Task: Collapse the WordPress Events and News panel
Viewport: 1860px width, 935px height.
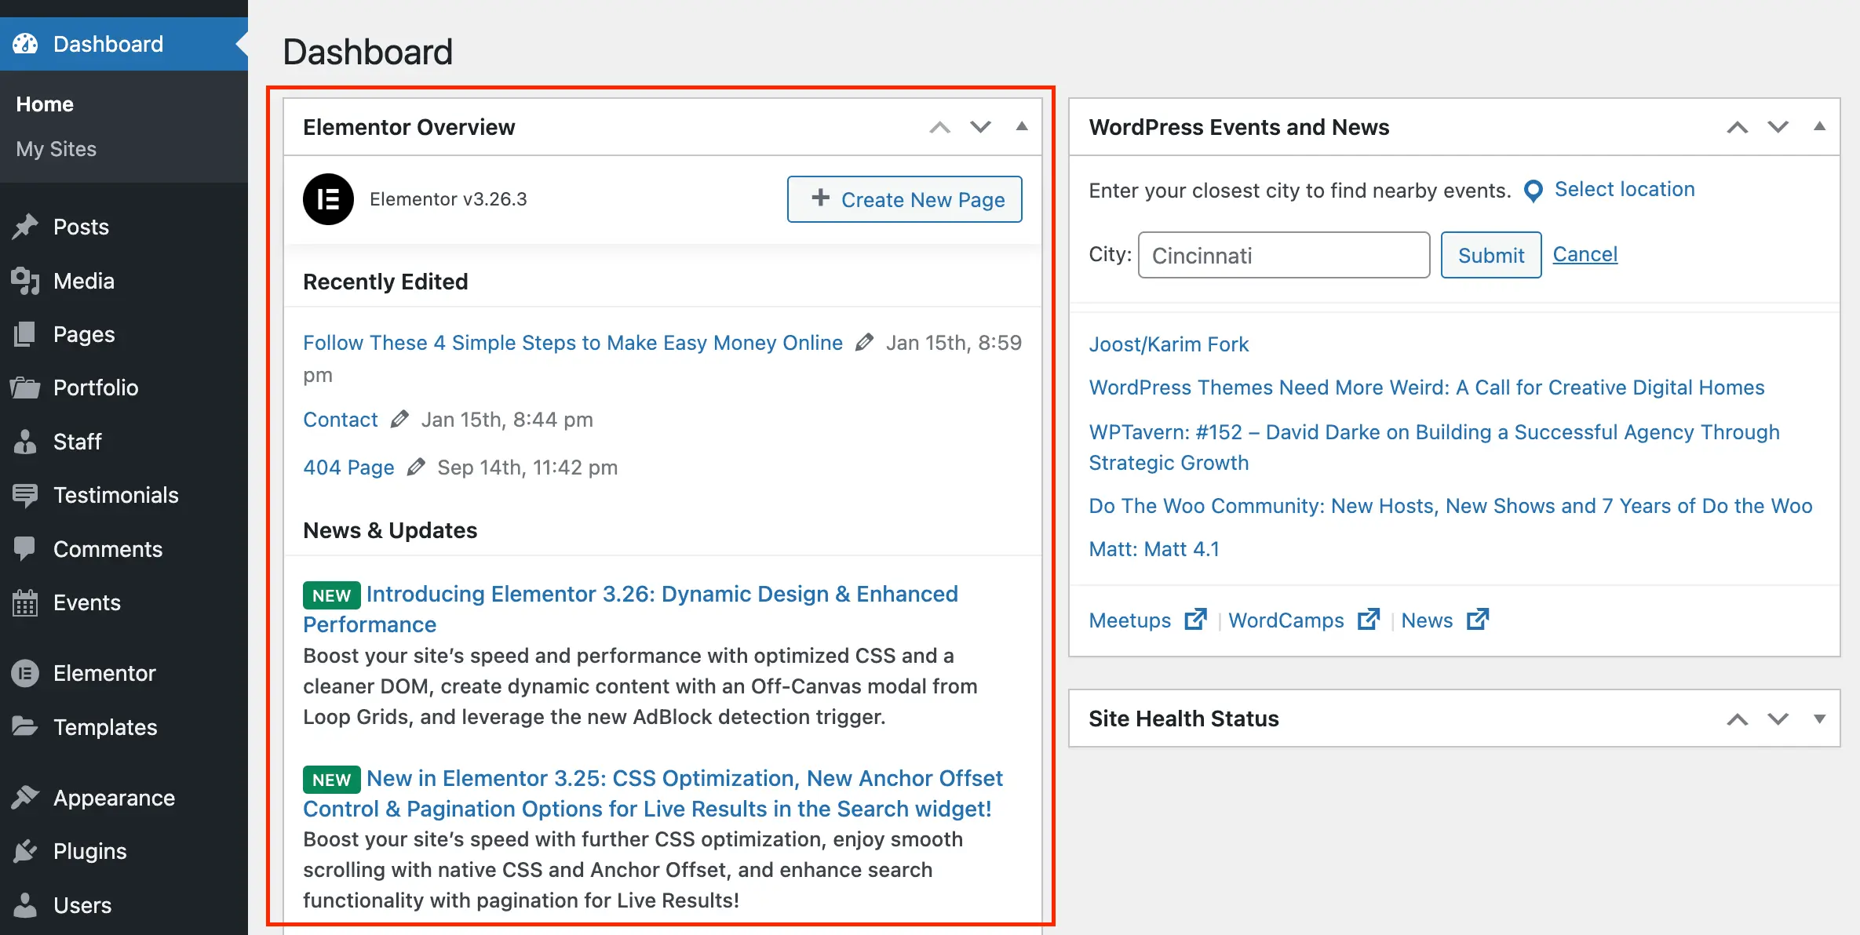Action: click(x=1819, y=126)
